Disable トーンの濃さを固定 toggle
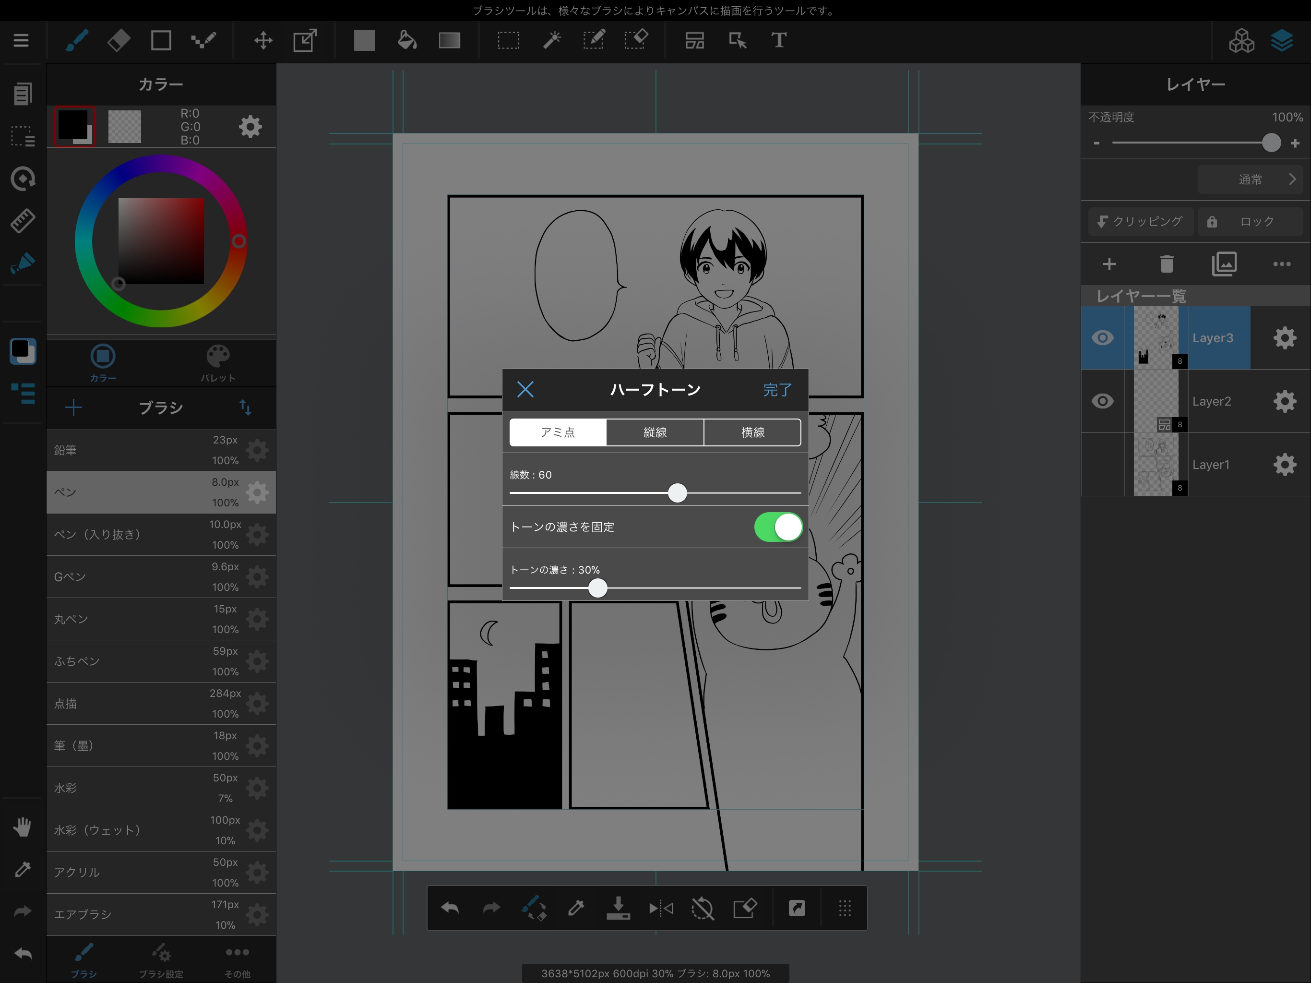Screen dimensions: 1311x983 pos(778,527)
